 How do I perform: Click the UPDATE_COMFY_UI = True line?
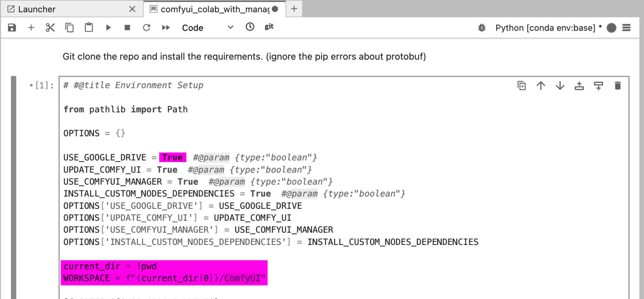click(x=187, y=170)
